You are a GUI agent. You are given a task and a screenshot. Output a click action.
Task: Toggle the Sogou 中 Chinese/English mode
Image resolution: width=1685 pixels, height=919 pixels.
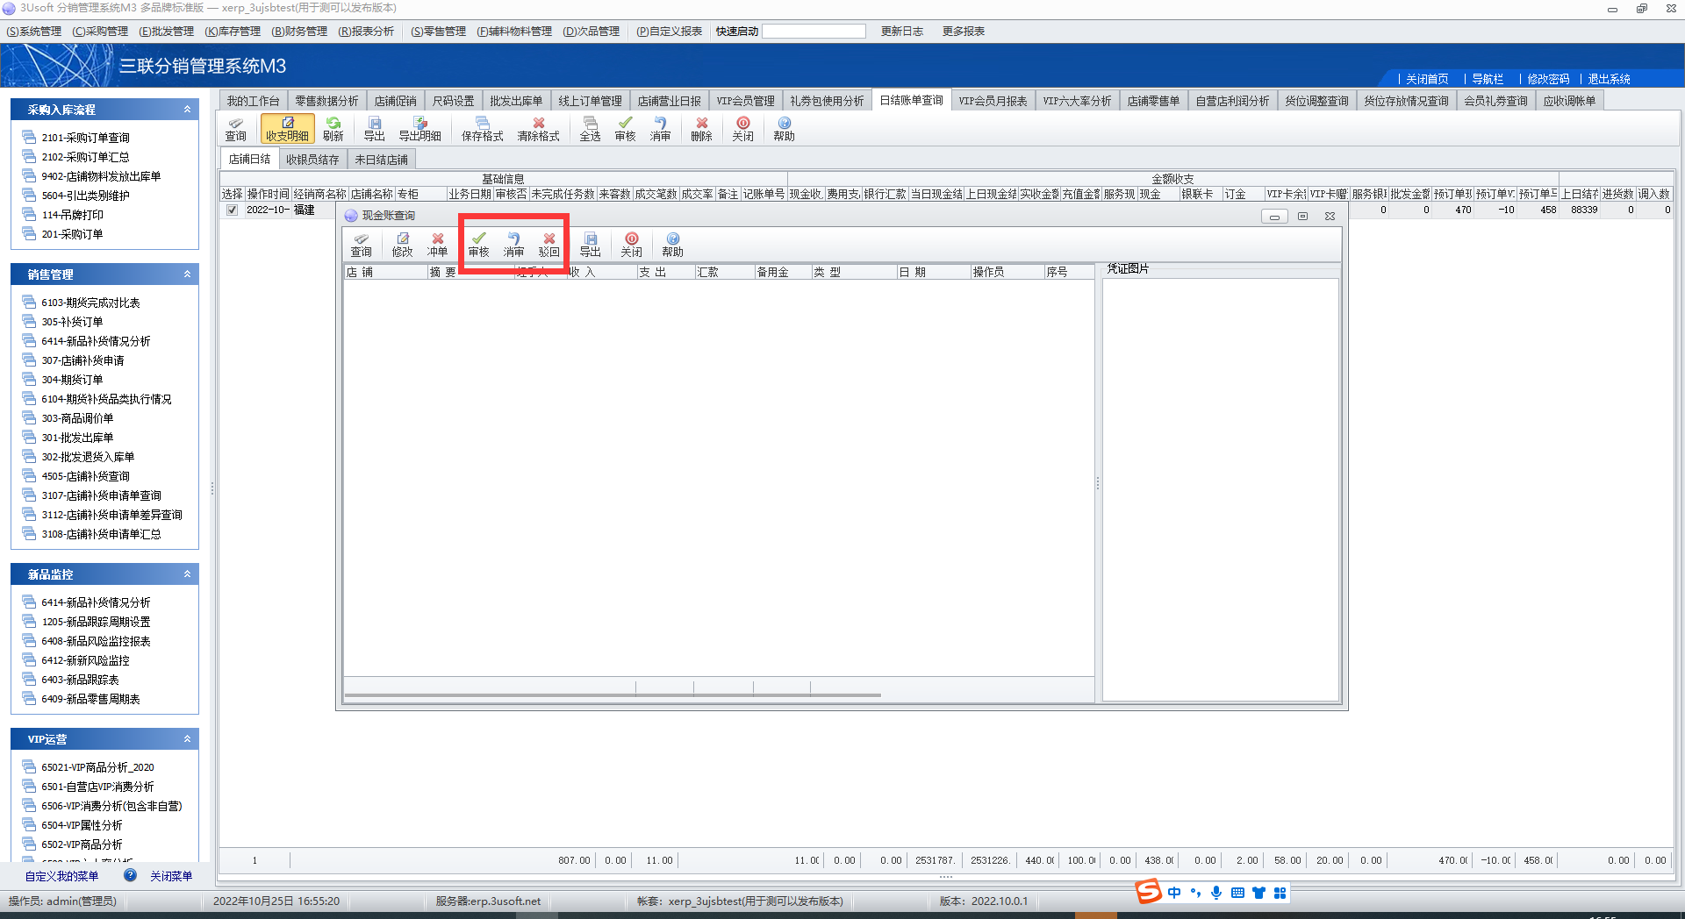coord(1174,893)
